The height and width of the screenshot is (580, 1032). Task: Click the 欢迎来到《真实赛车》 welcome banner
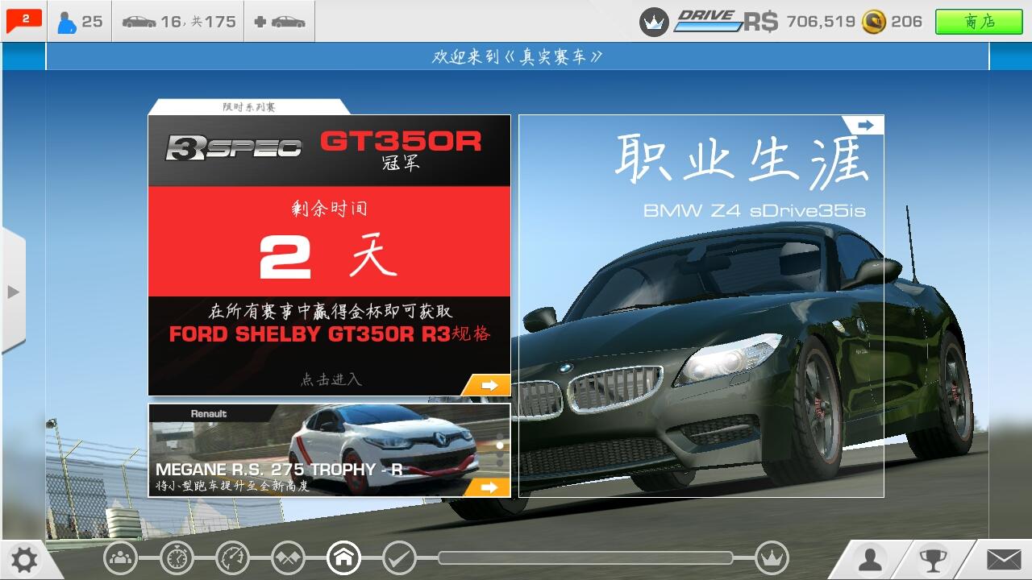(517, 56)
